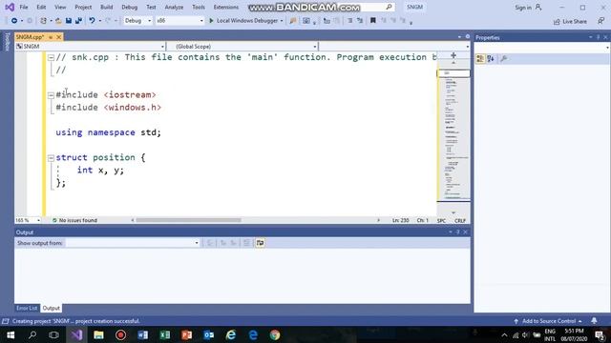Open the Debug solution configuration dropdown

tap(137, 21)
